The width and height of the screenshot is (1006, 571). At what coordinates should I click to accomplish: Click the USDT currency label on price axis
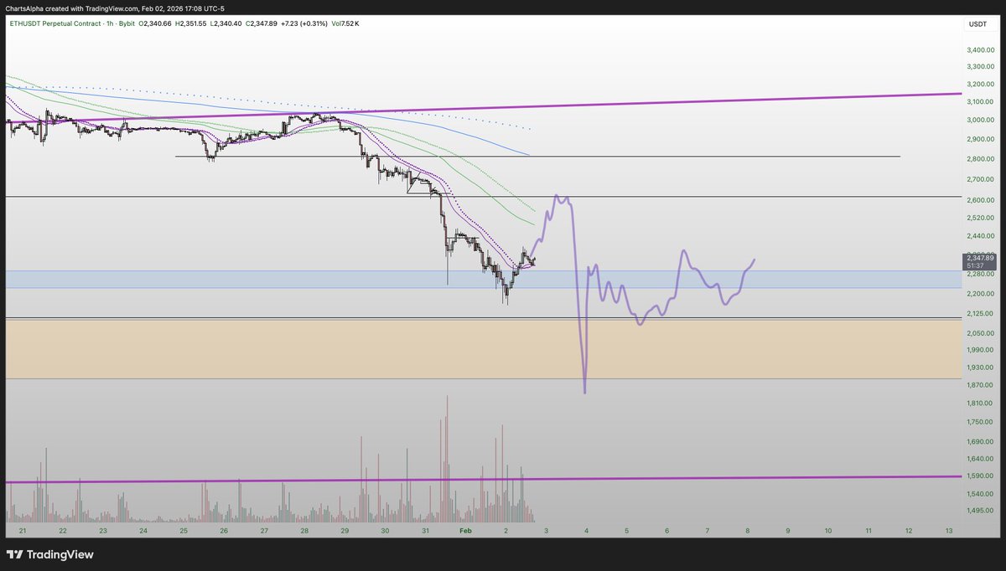[x=977, y=24]
